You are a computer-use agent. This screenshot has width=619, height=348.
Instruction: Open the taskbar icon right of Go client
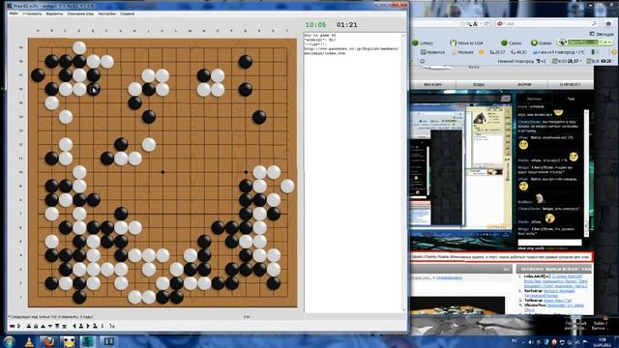[108, 341]
